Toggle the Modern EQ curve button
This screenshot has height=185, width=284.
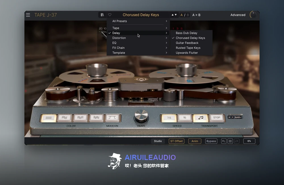[x=112, y=118]
